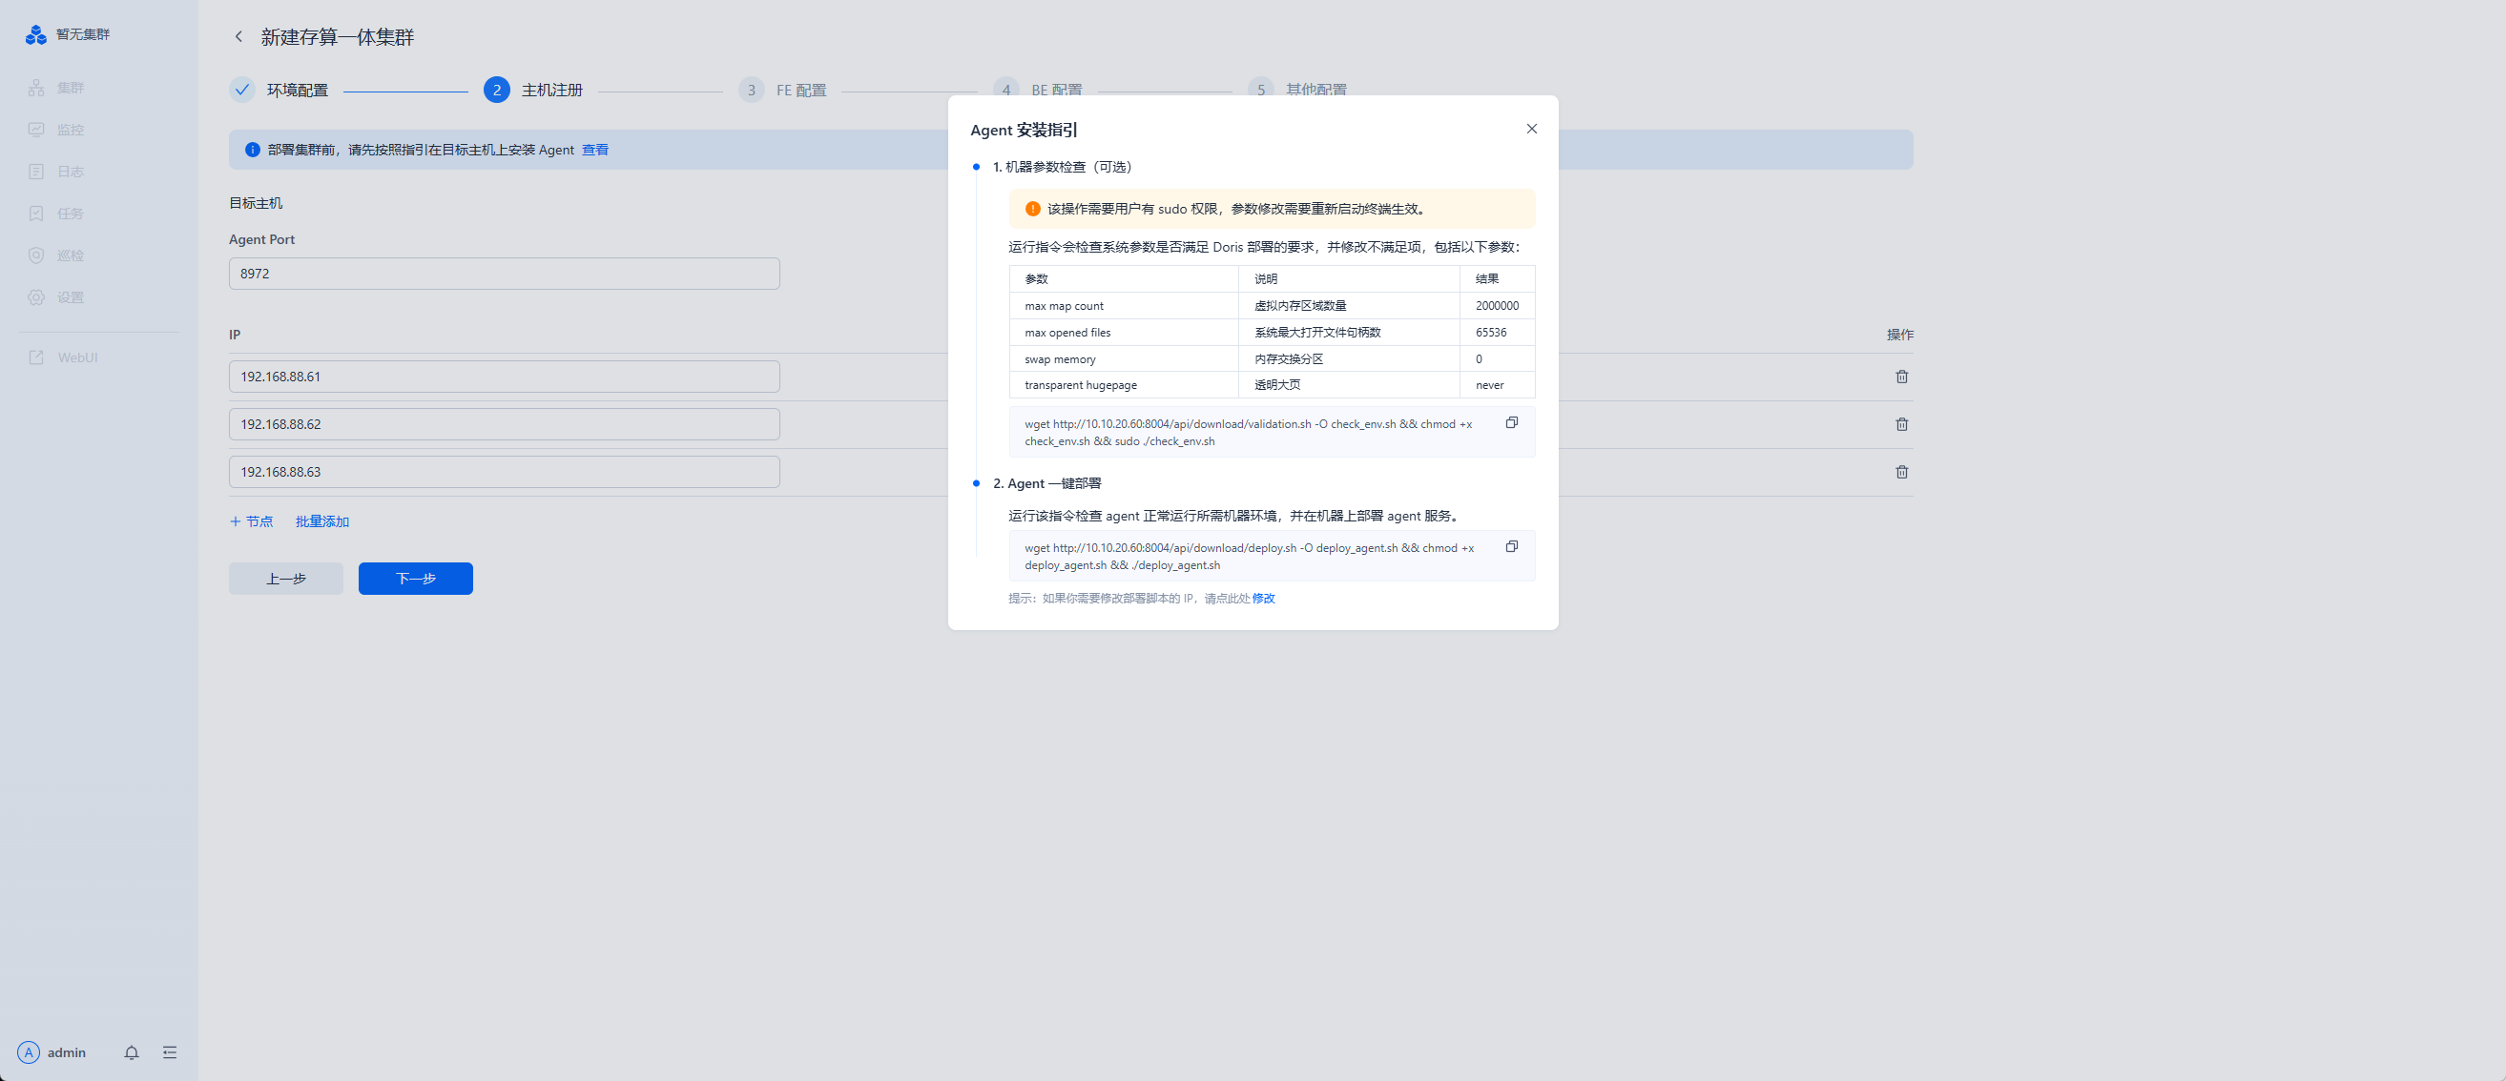Click the 设置 gear icon

click(36, 297)
